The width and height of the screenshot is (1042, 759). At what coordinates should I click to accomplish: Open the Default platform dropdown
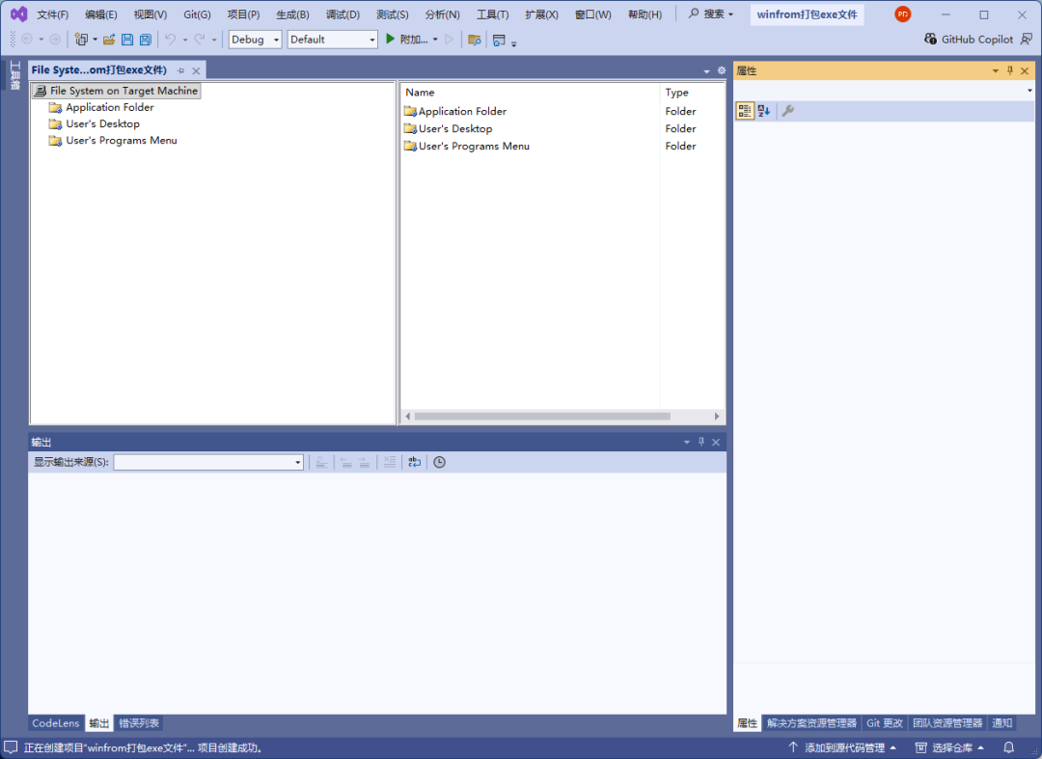tap(332, 40)
